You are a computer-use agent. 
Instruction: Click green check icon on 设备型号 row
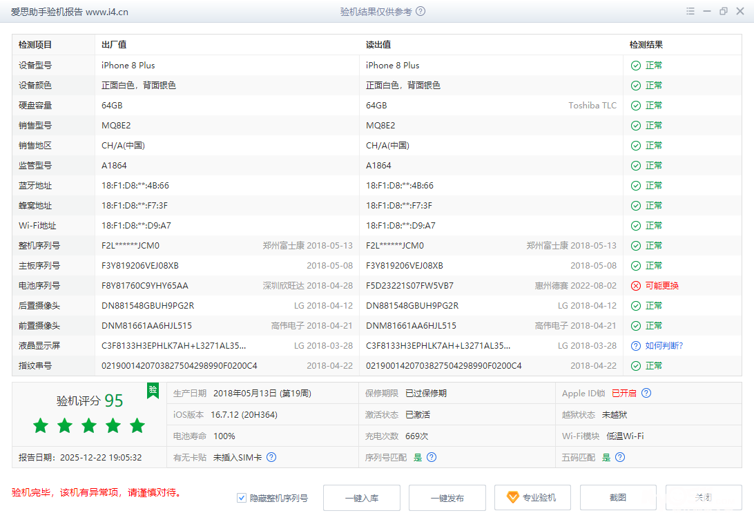tap(636, 66)
